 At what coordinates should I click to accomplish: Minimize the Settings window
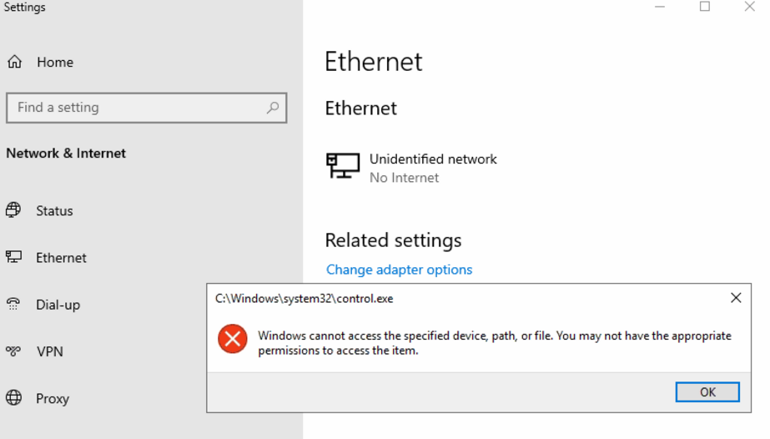tap(660, 7)
